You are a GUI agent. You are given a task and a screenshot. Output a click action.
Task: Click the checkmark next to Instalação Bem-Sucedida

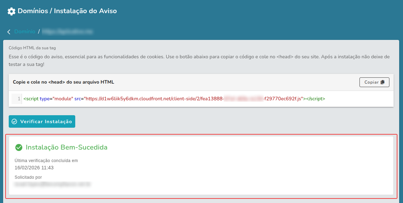[18, 147]
